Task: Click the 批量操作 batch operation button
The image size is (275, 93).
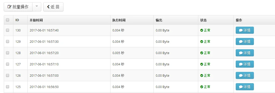Action: [x=18, y=7]
